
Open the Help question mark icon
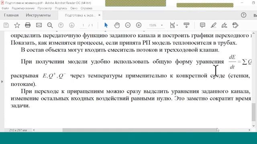(x=244, y=15)
